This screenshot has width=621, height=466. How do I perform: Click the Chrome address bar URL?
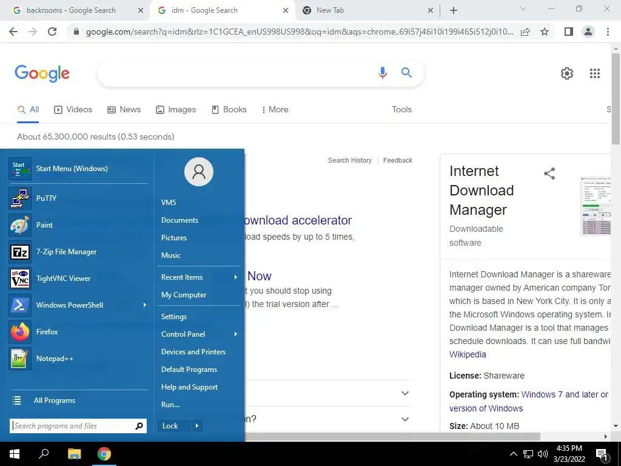pos(299,32)
